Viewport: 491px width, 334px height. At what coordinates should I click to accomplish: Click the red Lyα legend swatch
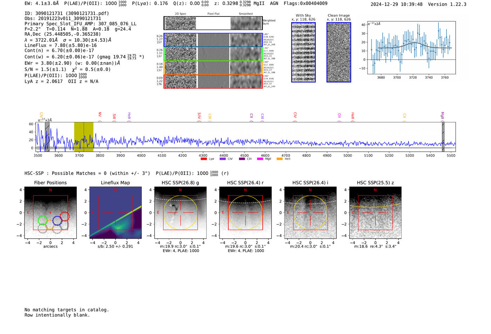[x=203, y=159]
